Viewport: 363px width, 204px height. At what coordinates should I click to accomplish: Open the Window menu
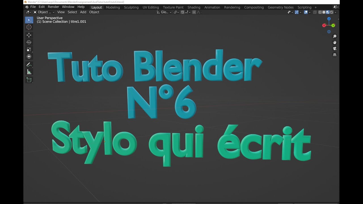tap(68, 7)
